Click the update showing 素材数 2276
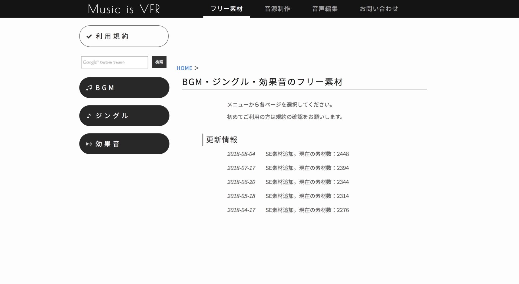 [x=307, y=210]
